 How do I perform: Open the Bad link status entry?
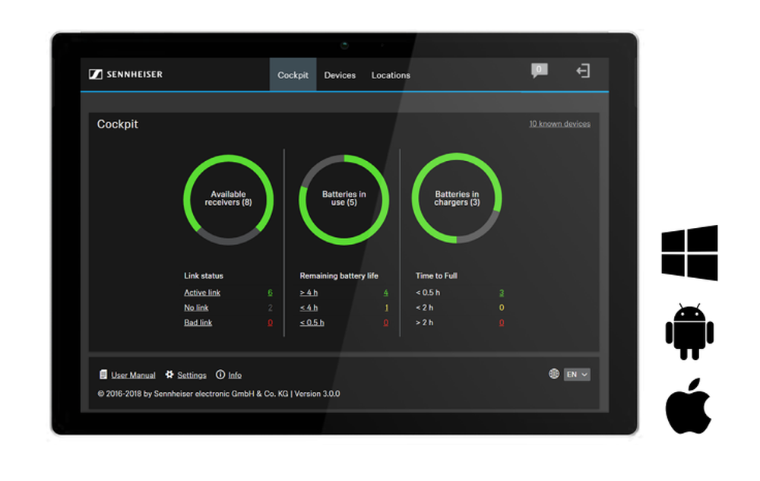pyautogui.click(x=198, y=323)
